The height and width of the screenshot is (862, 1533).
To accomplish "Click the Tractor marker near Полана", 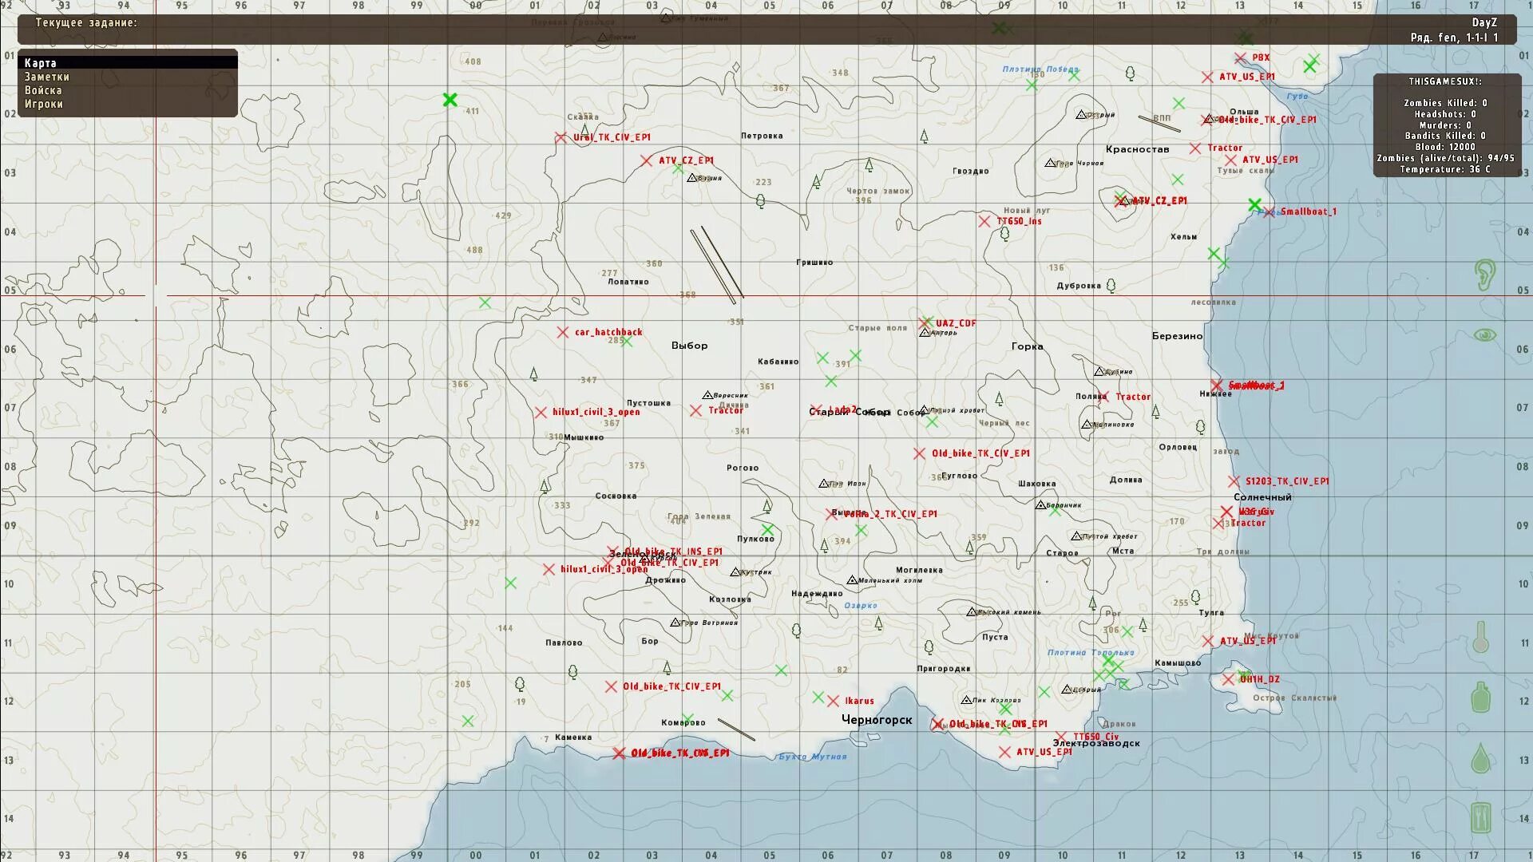I will (1103, 397).
